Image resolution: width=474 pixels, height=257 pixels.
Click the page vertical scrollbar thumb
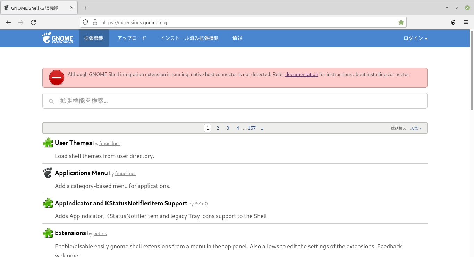click(x=472, y=70)
